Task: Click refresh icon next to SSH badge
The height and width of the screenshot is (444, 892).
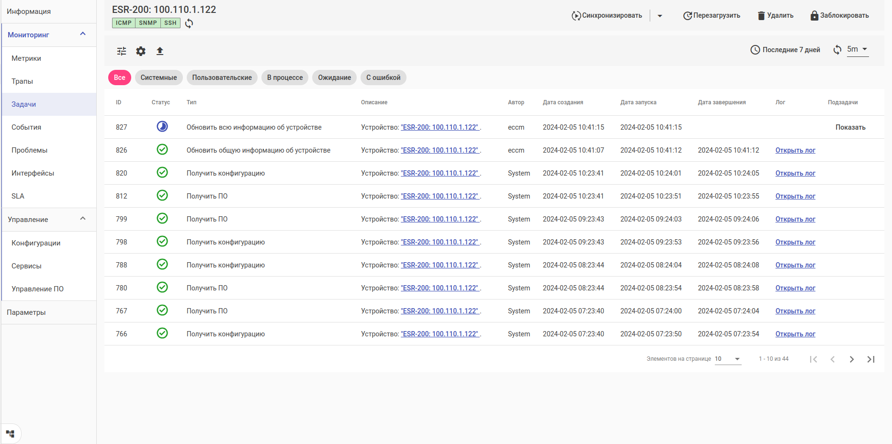Action: [189, 23]
